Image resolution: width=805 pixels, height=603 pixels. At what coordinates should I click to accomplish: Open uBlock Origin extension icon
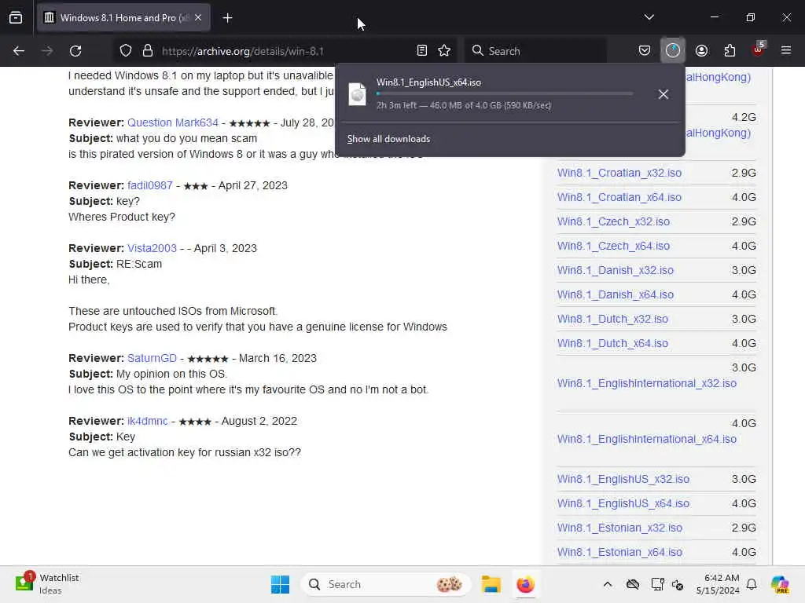click(759, 49)
